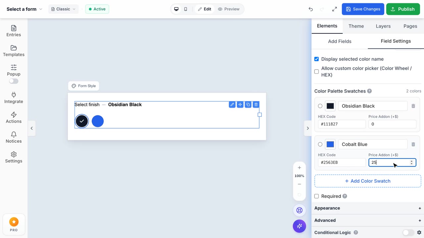Screen dimensions: 424x238
Task: Open the Entries sidebar section
Action: coord(14,31)
